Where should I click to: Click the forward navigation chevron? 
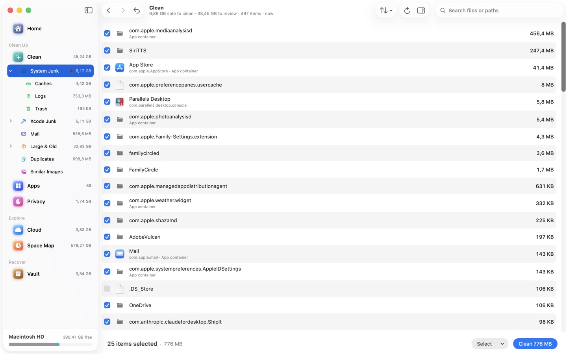point(123,11)
